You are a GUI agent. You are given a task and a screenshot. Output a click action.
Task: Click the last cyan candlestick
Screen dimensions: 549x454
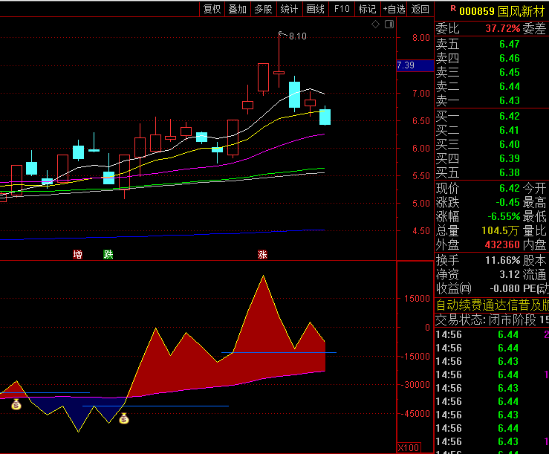(x=325, y=117)
